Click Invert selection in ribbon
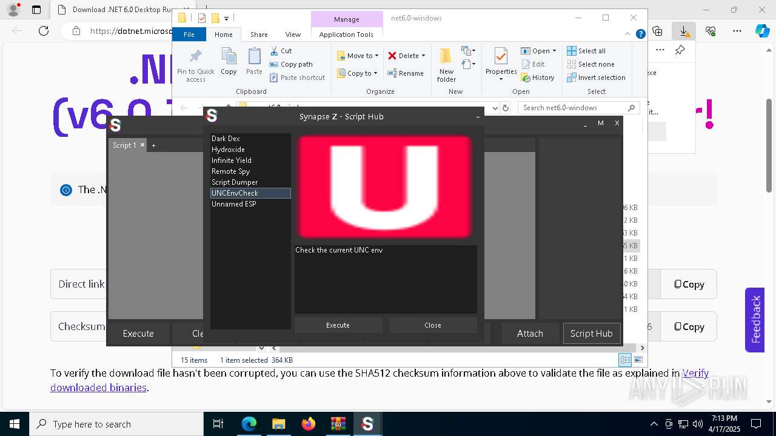This screenshot has height=436, width=776. (x=596, y=78)
